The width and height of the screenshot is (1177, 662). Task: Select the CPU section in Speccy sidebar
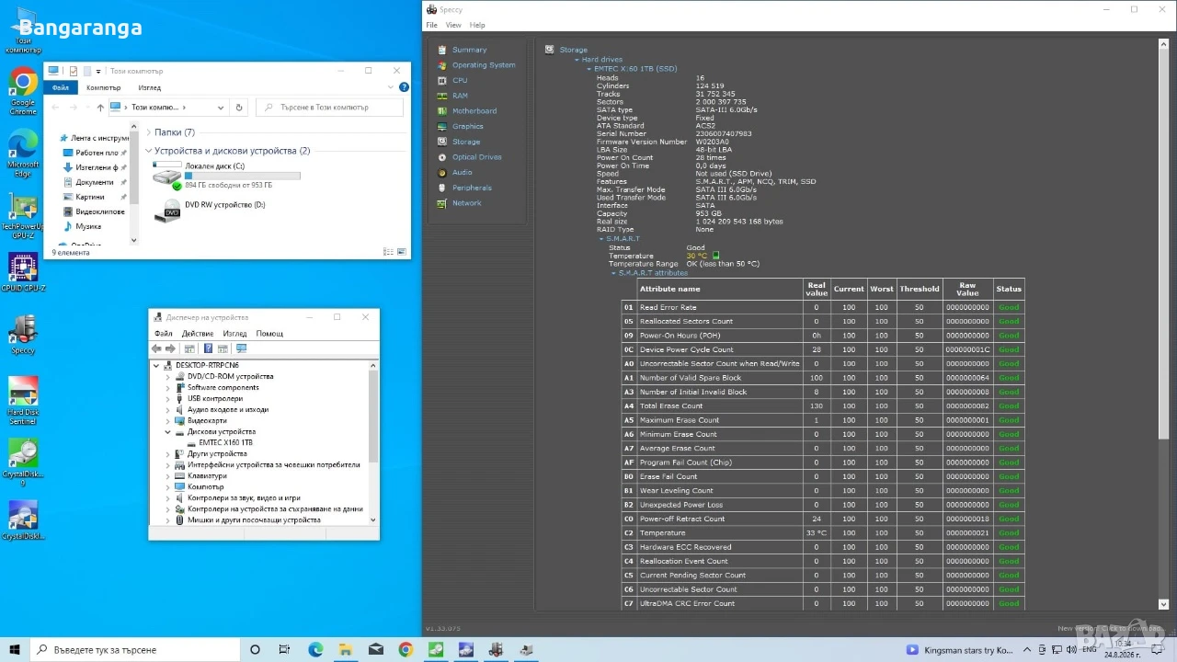(460, 80)
